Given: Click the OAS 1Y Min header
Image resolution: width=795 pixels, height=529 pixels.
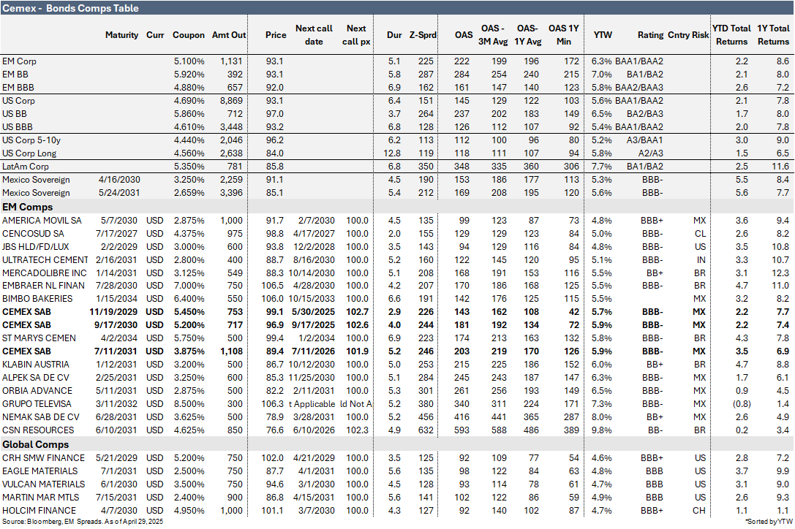Looking at the screenshot, I should tap(563, 35).
